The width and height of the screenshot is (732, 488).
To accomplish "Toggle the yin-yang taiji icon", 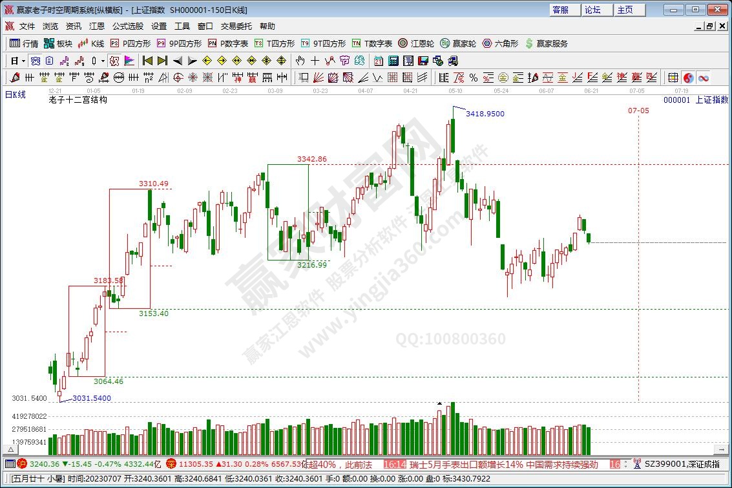I will pos(689,78).
